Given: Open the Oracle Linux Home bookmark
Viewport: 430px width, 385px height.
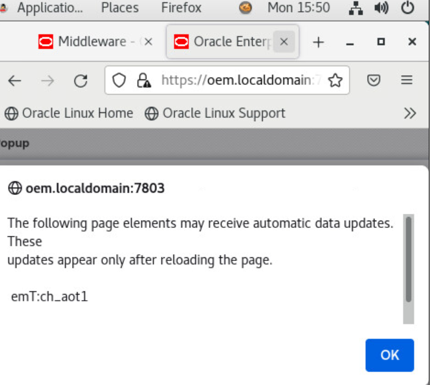Looking at the screenshot, I should pos(69,113).
